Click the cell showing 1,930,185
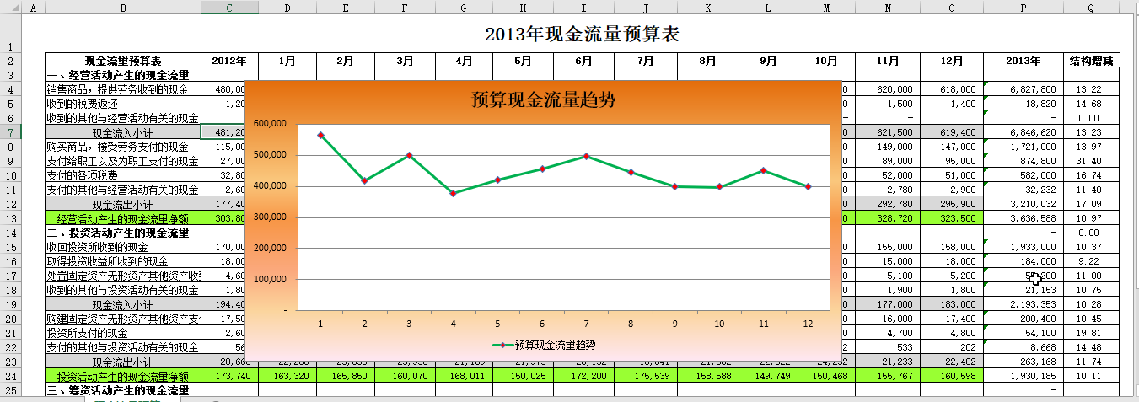The width and height of the screenshot is (1139, 402). (1023, 376)
